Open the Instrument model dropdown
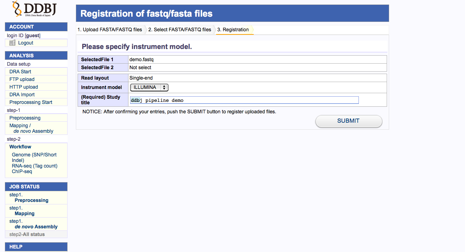Screen dimensions: 465x252 (x=149, y=88)
